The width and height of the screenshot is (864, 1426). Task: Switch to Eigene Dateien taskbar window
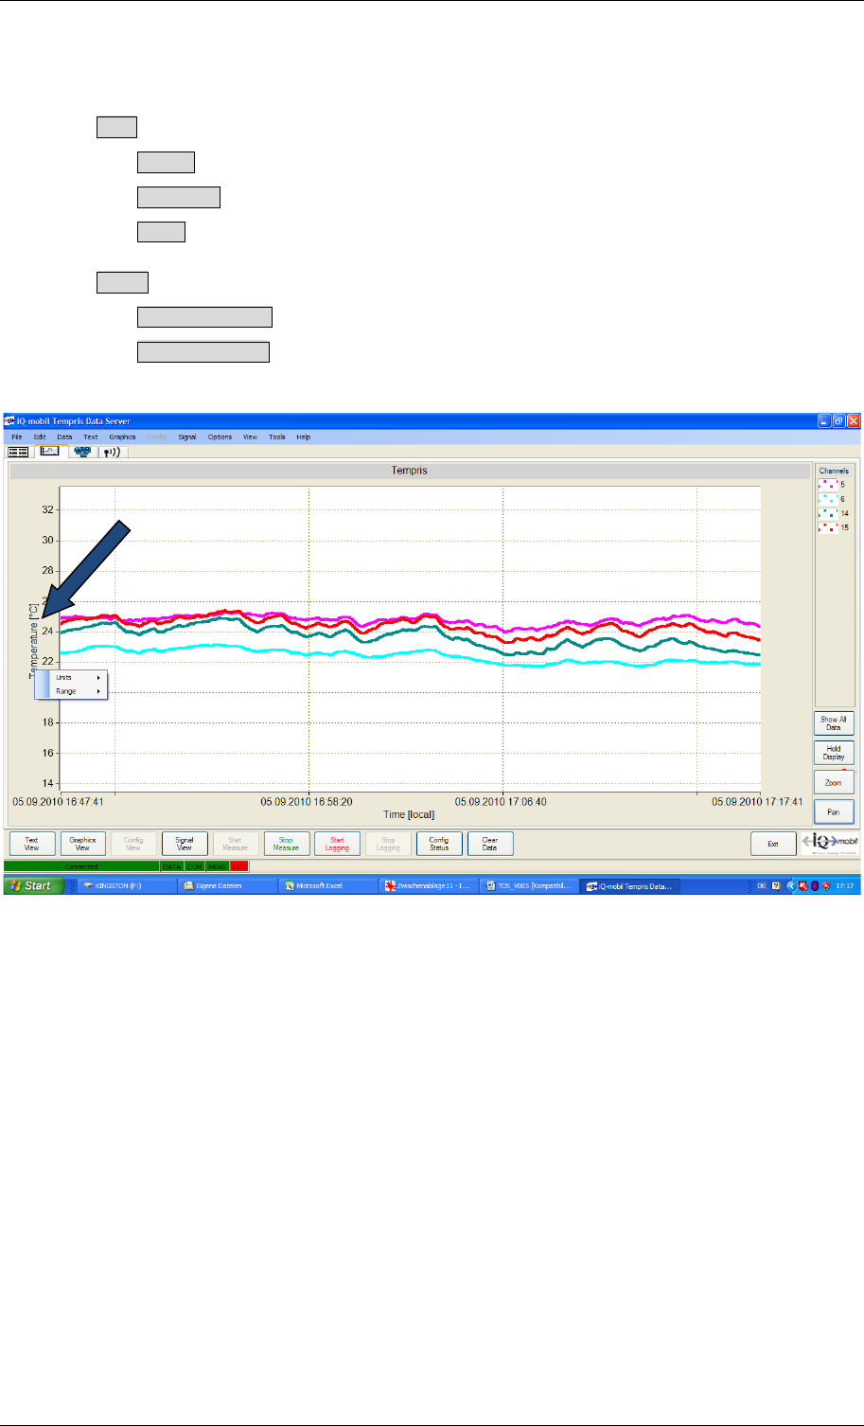226,886
